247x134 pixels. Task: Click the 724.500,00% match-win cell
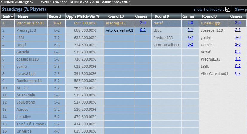pyautogui.click(x=85, y=45)
